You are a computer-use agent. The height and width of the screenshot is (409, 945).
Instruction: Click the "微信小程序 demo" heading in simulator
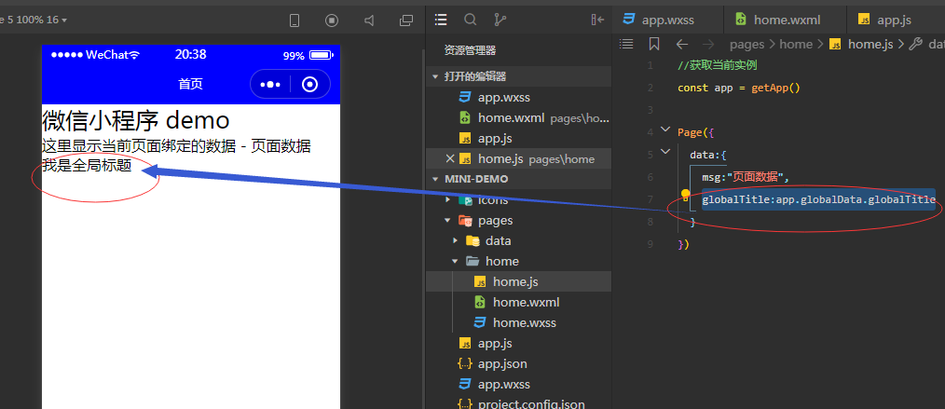tap(136, 120)
